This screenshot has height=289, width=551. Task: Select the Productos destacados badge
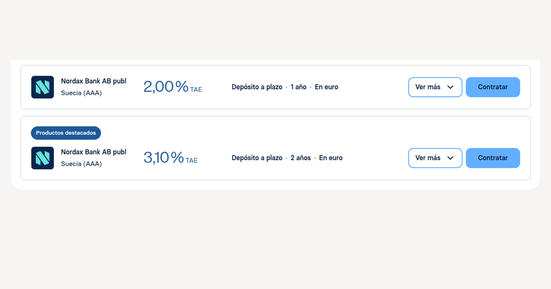(x=66, y=133)
